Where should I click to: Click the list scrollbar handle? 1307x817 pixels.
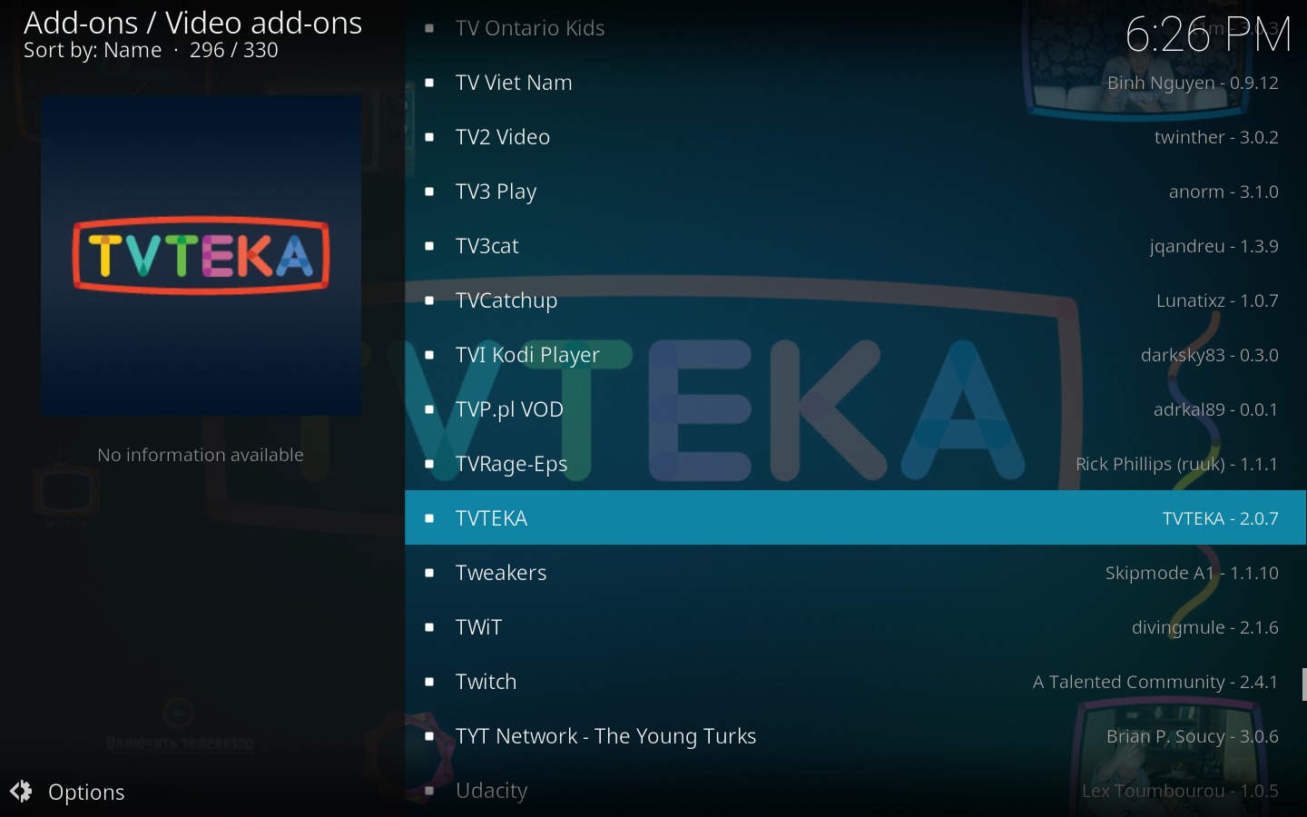[1304, 684]
